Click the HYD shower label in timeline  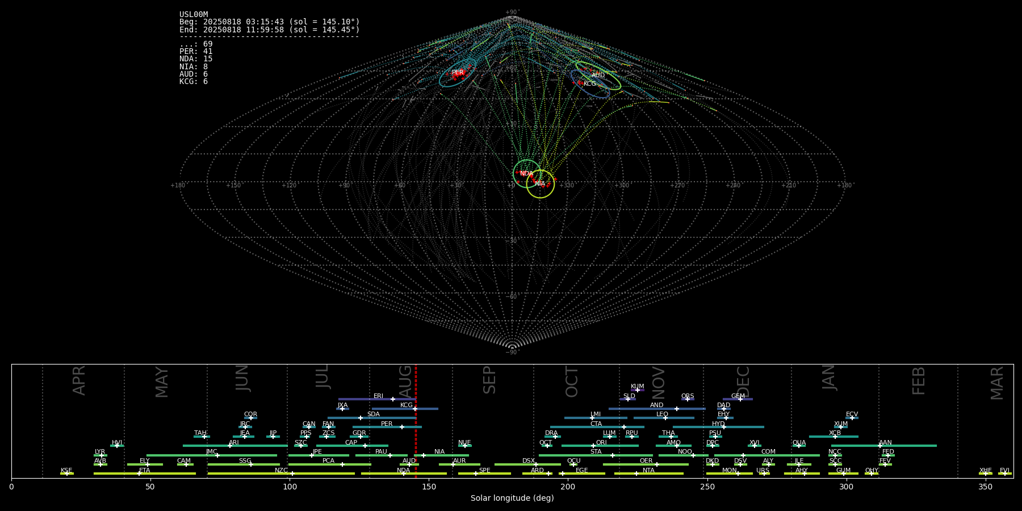tap(718, 424)
